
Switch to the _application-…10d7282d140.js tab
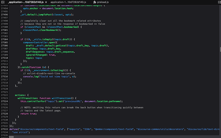26,2
